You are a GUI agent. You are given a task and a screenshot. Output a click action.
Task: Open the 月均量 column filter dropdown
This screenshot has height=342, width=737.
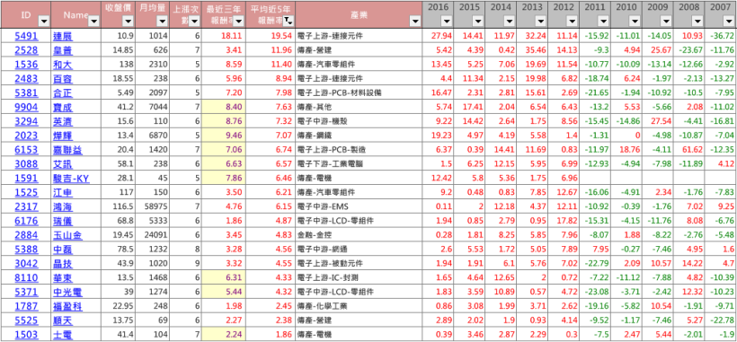pyautogui.click(x=162, y=21)
